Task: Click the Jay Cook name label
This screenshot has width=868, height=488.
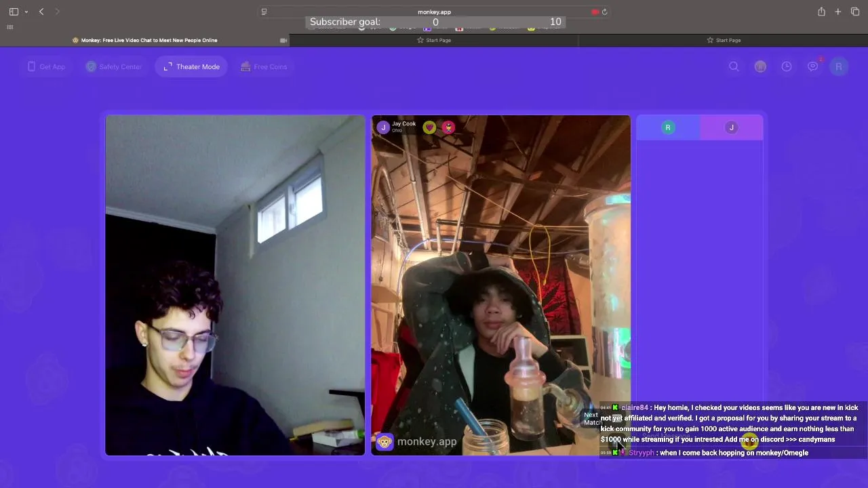Action: point(403,123)
